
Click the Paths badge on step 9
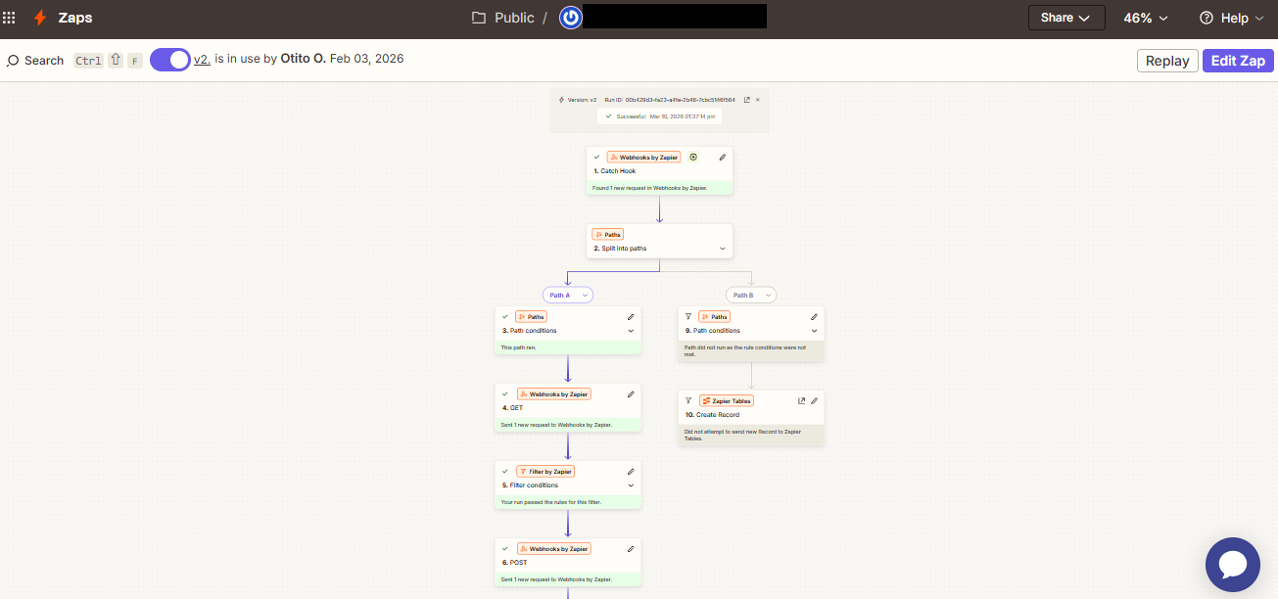[x=714, y=317]
